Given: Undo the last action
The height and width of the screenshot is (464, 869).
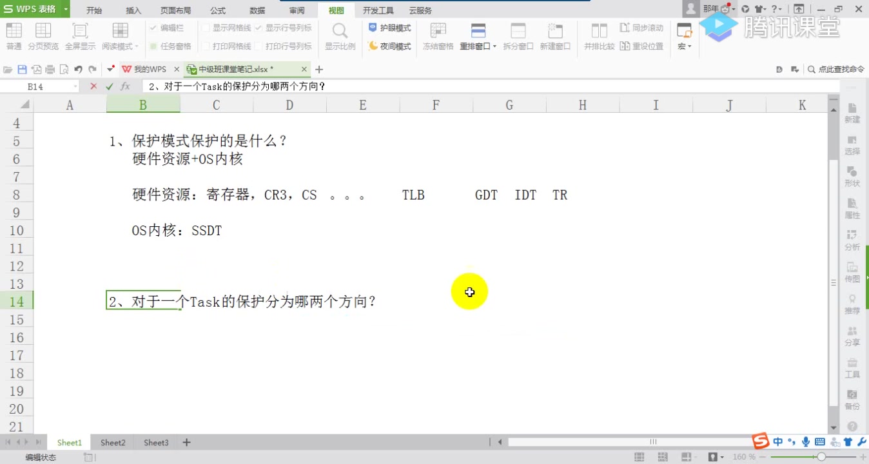Looking at the screenshot, I should [x=78, y=70].
